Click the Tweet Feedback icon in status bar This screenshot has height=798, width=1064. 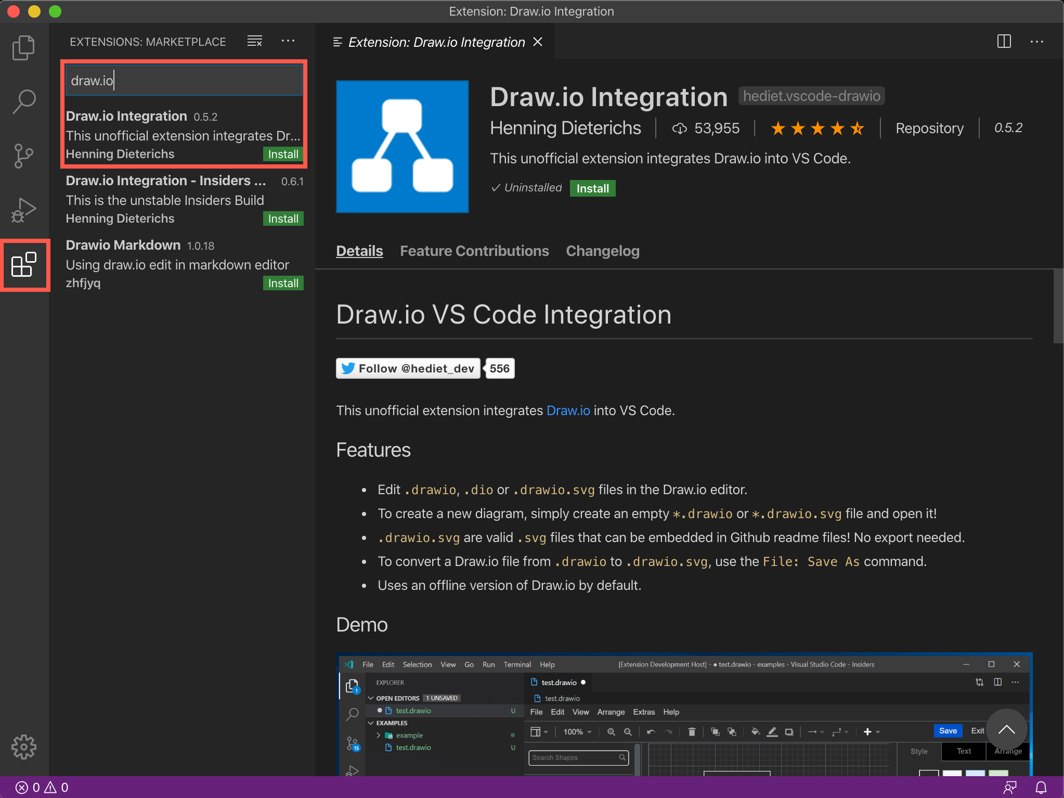pos(1011,787)
